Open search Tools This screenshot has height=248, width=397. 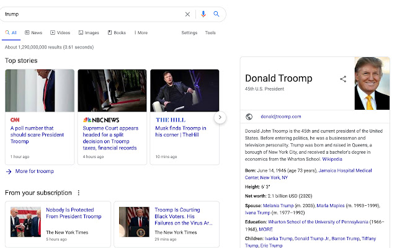pyautogui.click(x=210, y=33)
